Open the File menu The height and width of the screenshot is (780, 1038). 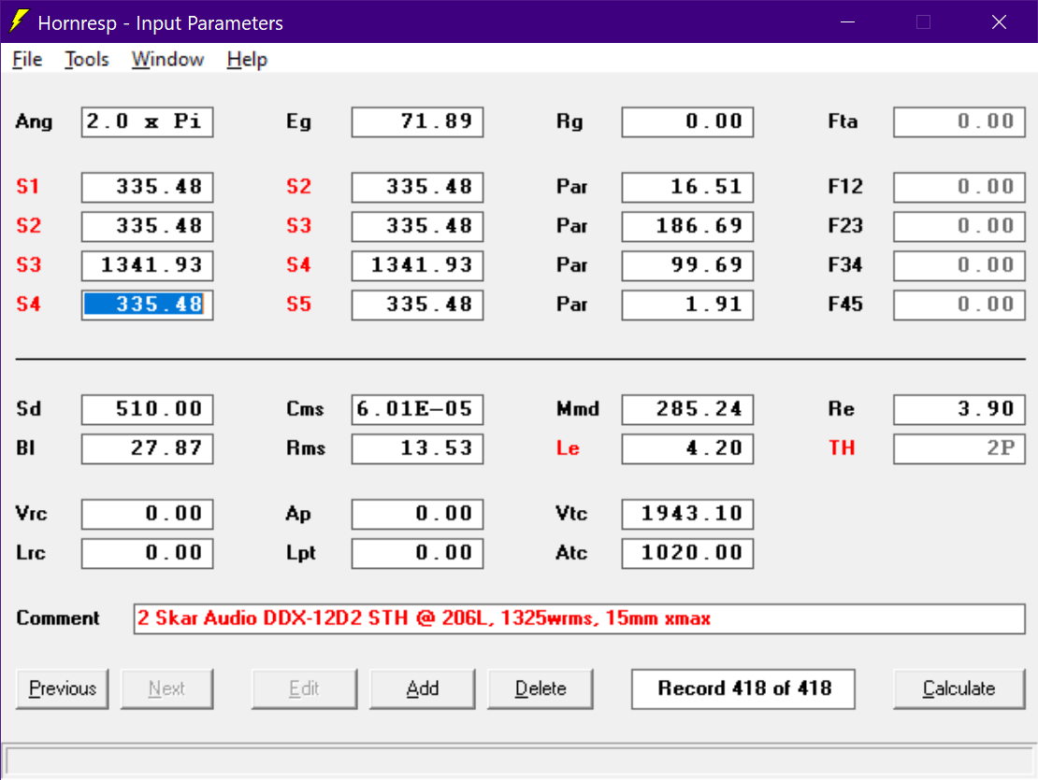point(27,60)
